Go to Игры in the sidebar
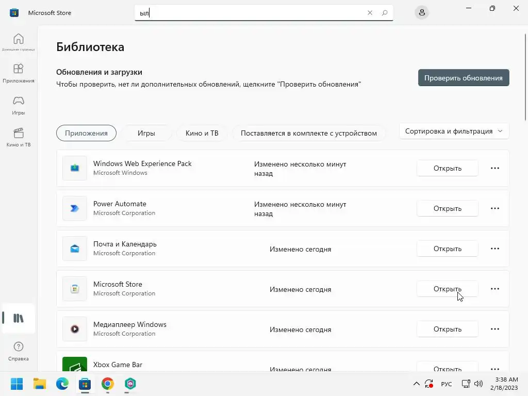Viewport: 528px width, 396px height. pos(18,105)
